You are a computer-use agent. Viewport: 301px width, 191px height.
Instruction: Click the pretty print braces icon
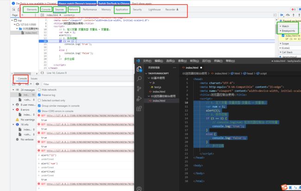[42, 73]
